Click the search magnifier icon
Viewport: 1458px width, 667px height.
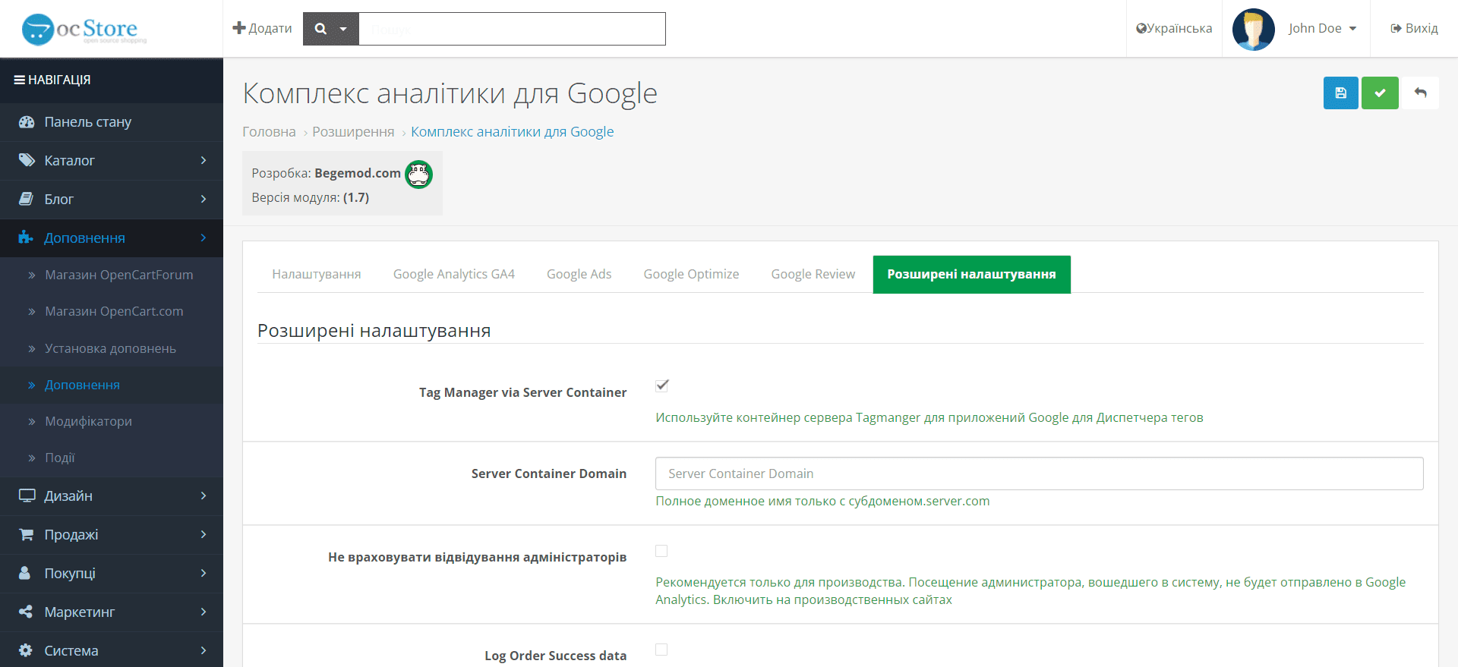point(320,29)
